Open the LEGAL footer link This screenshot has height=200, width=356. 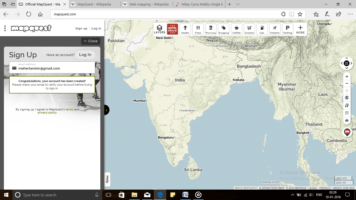(313, 188)
